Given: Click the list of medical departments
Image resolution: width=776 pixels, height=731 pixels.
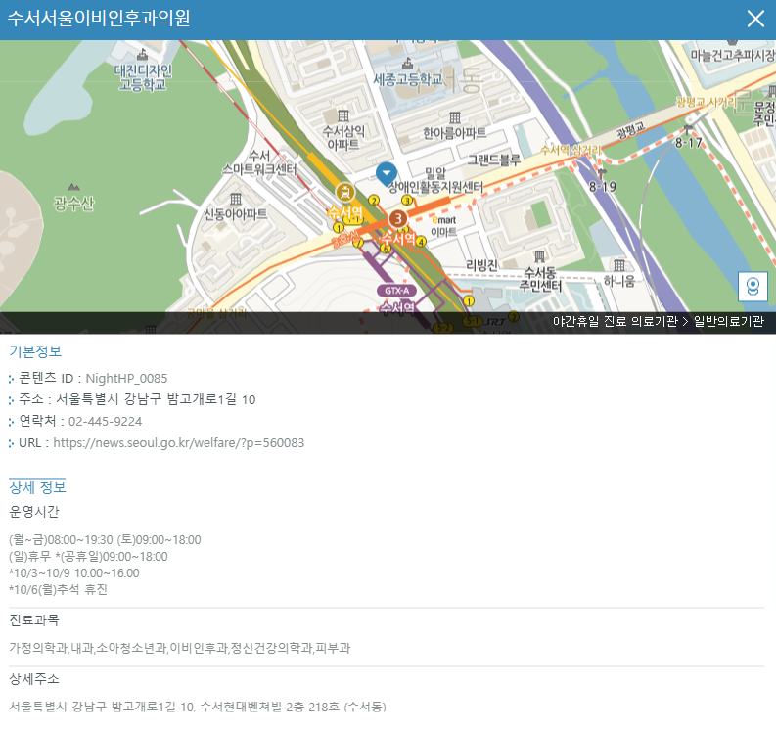Looking at the screenshot, I should [180, 648].
